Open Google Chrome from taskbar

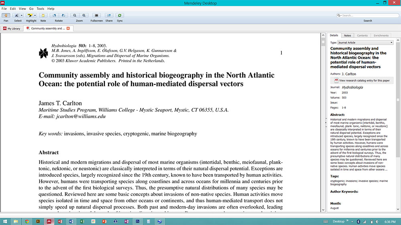point(27,221)
